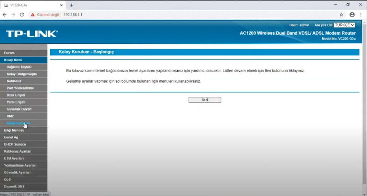Click the browser back arrow
This screenshot has width=367, height=196.
pos(4,15)
